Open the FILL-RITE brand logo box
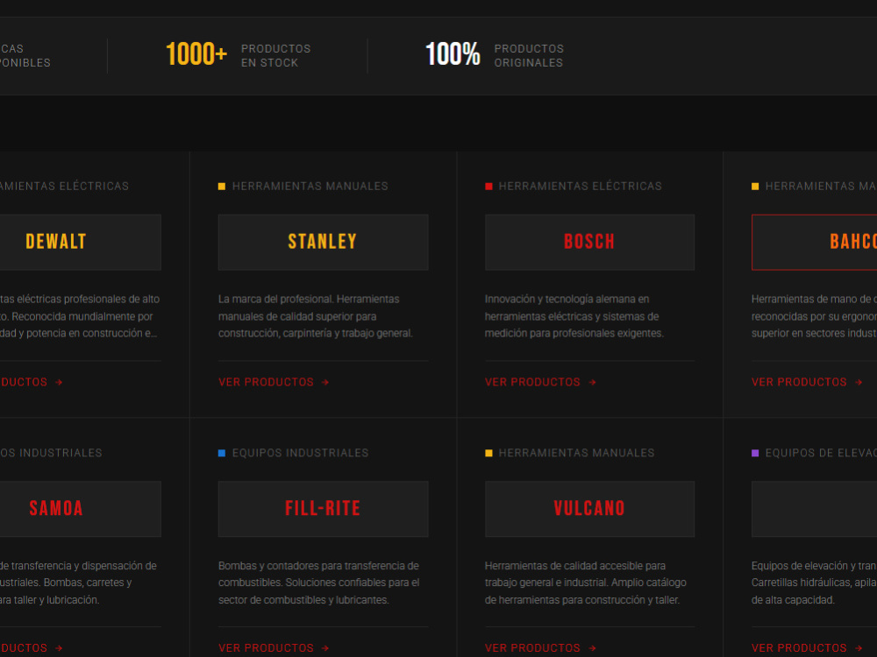 [x=324, y=509]
